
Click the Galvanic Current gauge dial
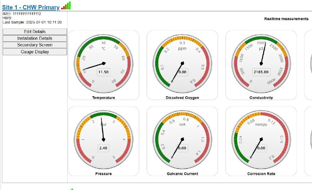pos(182,139)
